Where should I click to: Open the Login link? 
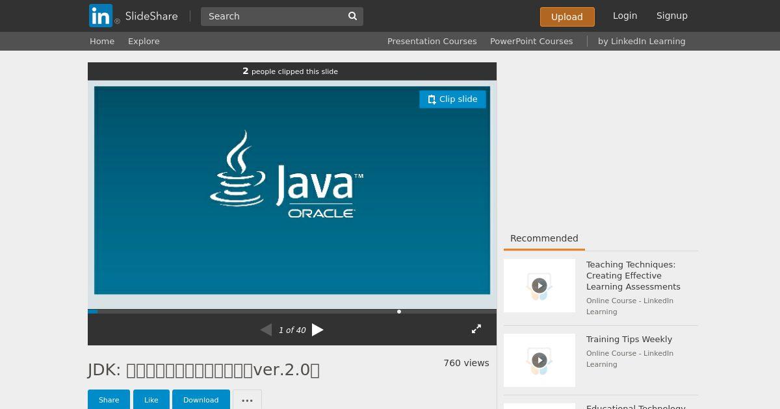tap(625, 16)
